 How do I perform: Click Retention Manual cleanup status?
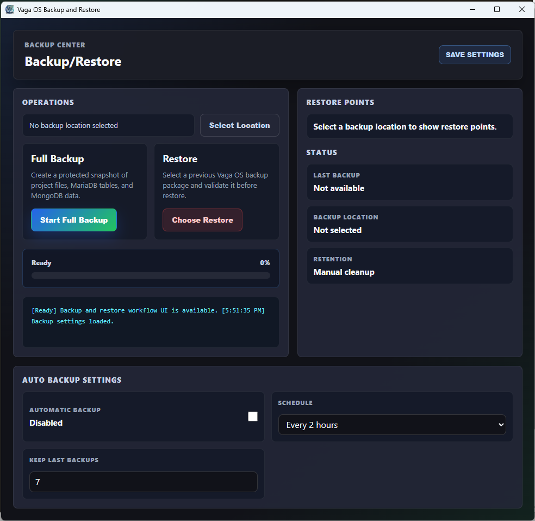coord(409,266)
